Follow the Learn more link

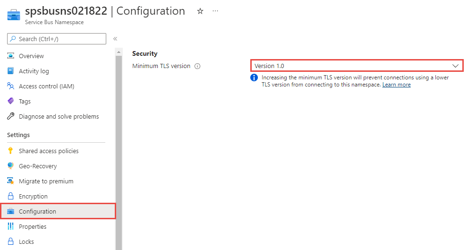coord(396,85)
